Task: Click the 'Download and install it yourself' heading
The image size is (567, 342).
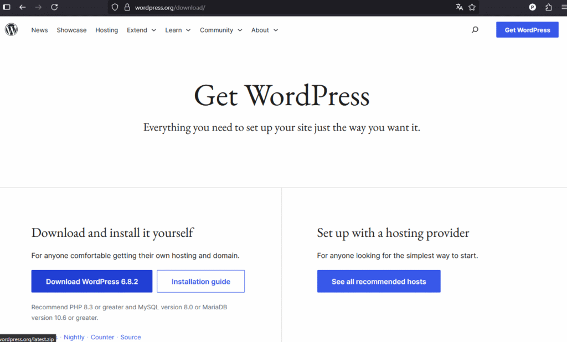Action: [x=112, y=233]
